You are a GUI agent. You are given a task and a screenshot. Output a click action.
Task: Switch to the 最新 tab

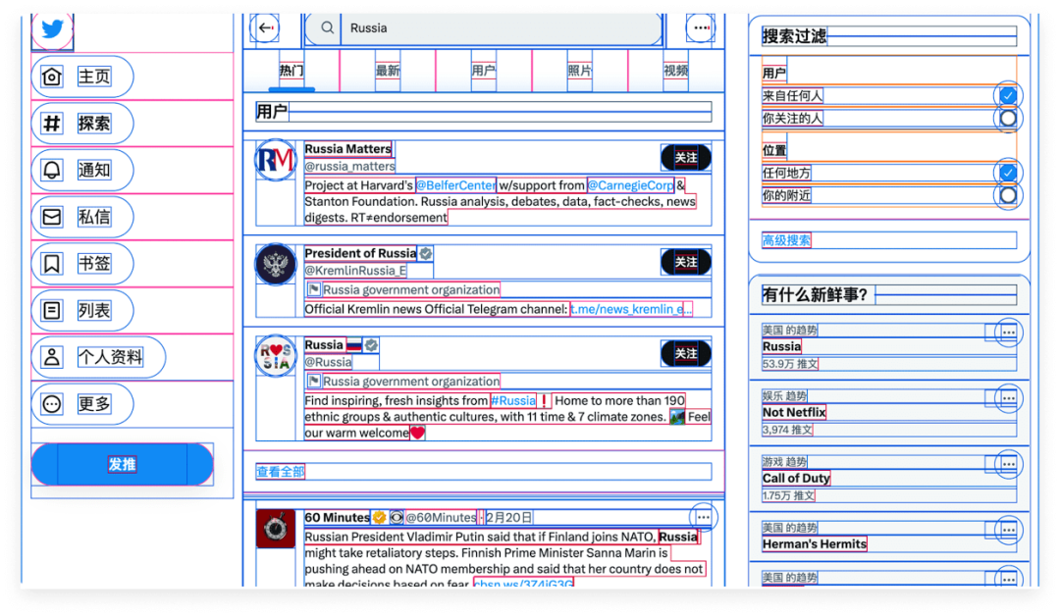(x=388, y=71)
